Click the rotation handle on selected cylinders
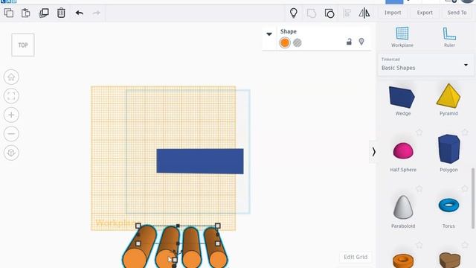The width and height of the screenshot is (476, 268). [x=178, y=252]
